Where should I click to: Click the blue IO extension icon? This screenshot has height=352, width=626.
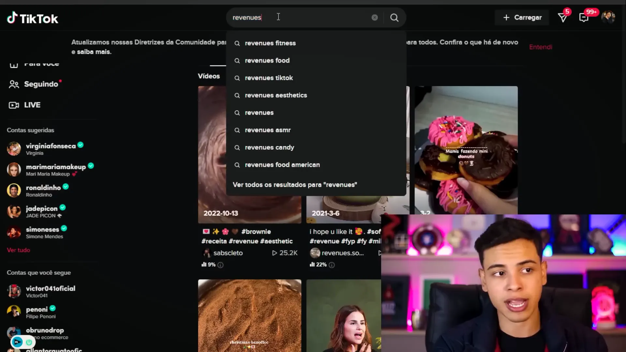[17, 342]
